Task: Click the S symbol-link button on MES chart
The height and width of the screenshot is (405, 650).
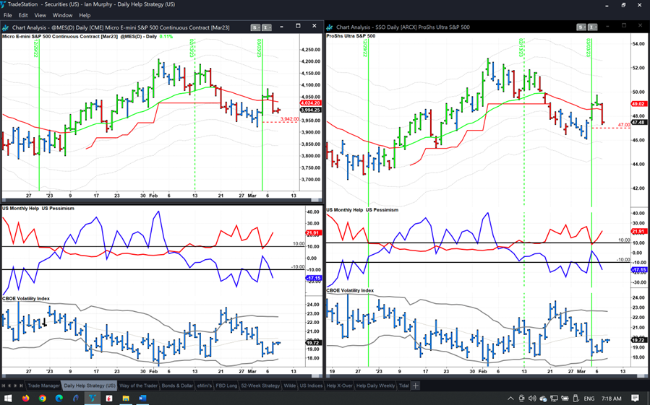Action: coord(256,27)
